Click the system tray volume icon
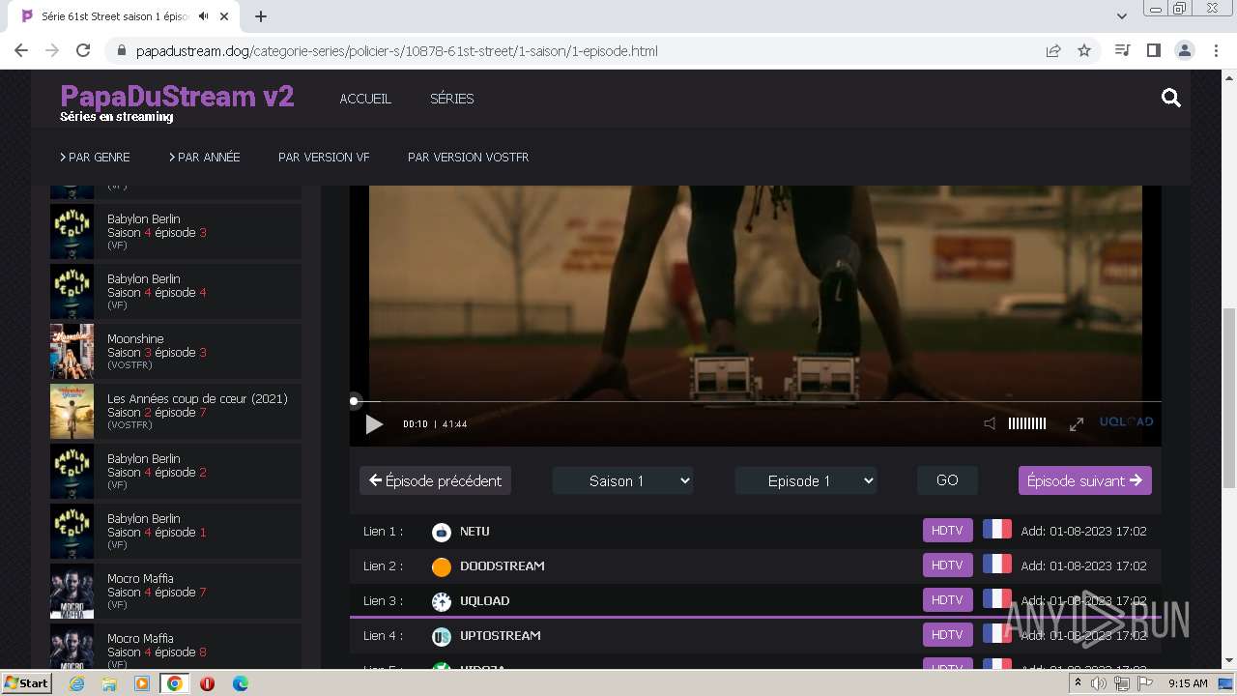The image size is (1237, 696). (x=1100, y=683)
